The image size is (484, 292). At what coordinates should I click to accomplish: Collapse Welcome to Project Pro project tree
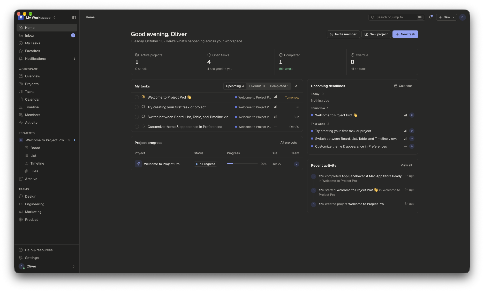click(x=21, y=140)
